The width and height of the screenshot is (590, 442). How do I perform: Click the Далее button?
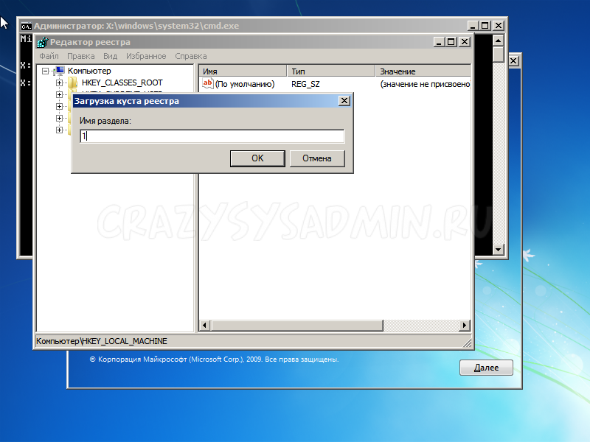click(486, 368)
